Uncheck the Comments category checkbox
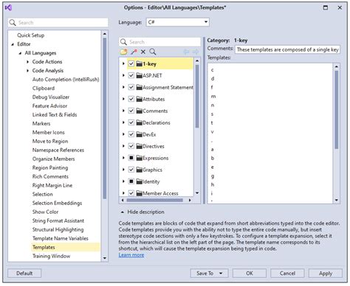The width and height of the screenshot is (350, 286). pos(131,111)
